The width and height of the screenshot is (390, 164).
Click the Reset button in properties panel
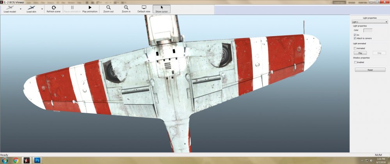point(370,70)
